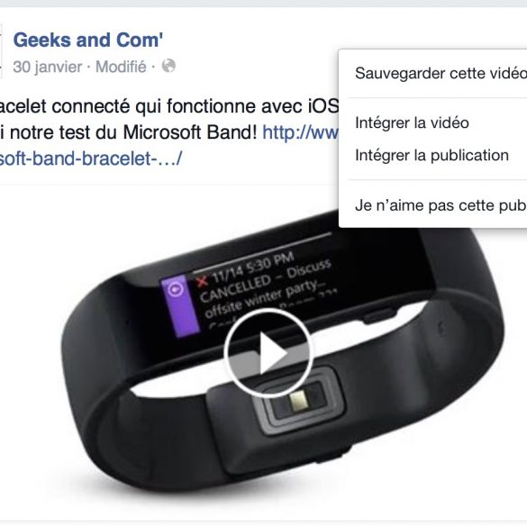Play the video with the circular play button
Viewport: 527px width, 527px height.
click(268, 352)
